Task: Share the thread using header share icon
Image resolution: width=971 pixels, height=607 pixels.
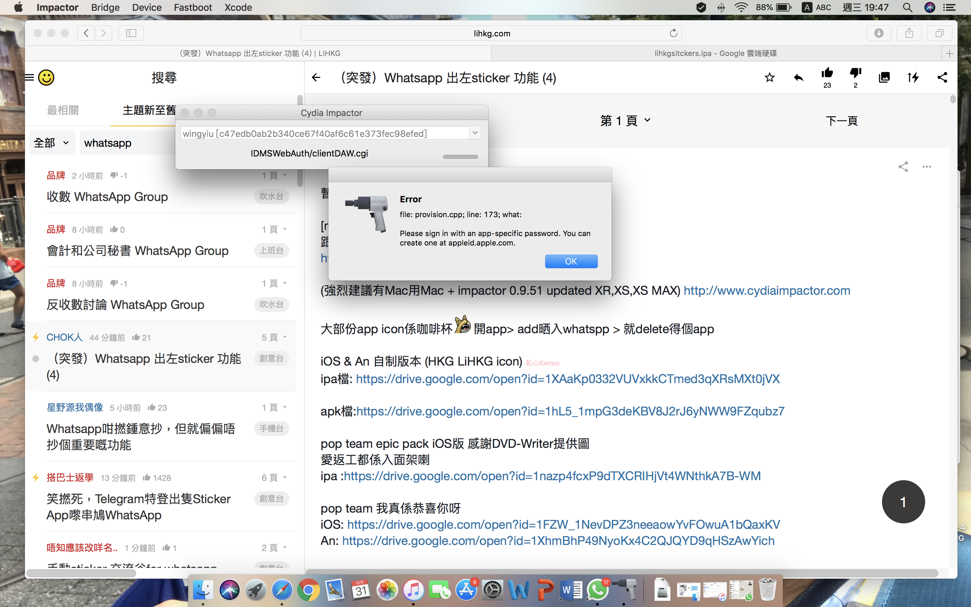Action: coord(942,78)
